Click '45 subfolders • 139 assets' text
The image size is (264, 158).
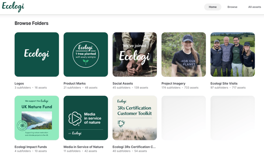(130, 87)
